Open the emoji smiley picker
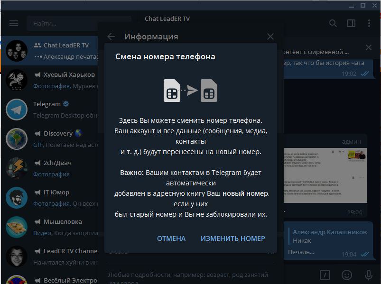This screenshot has height=284, width=381. (346, 275)
